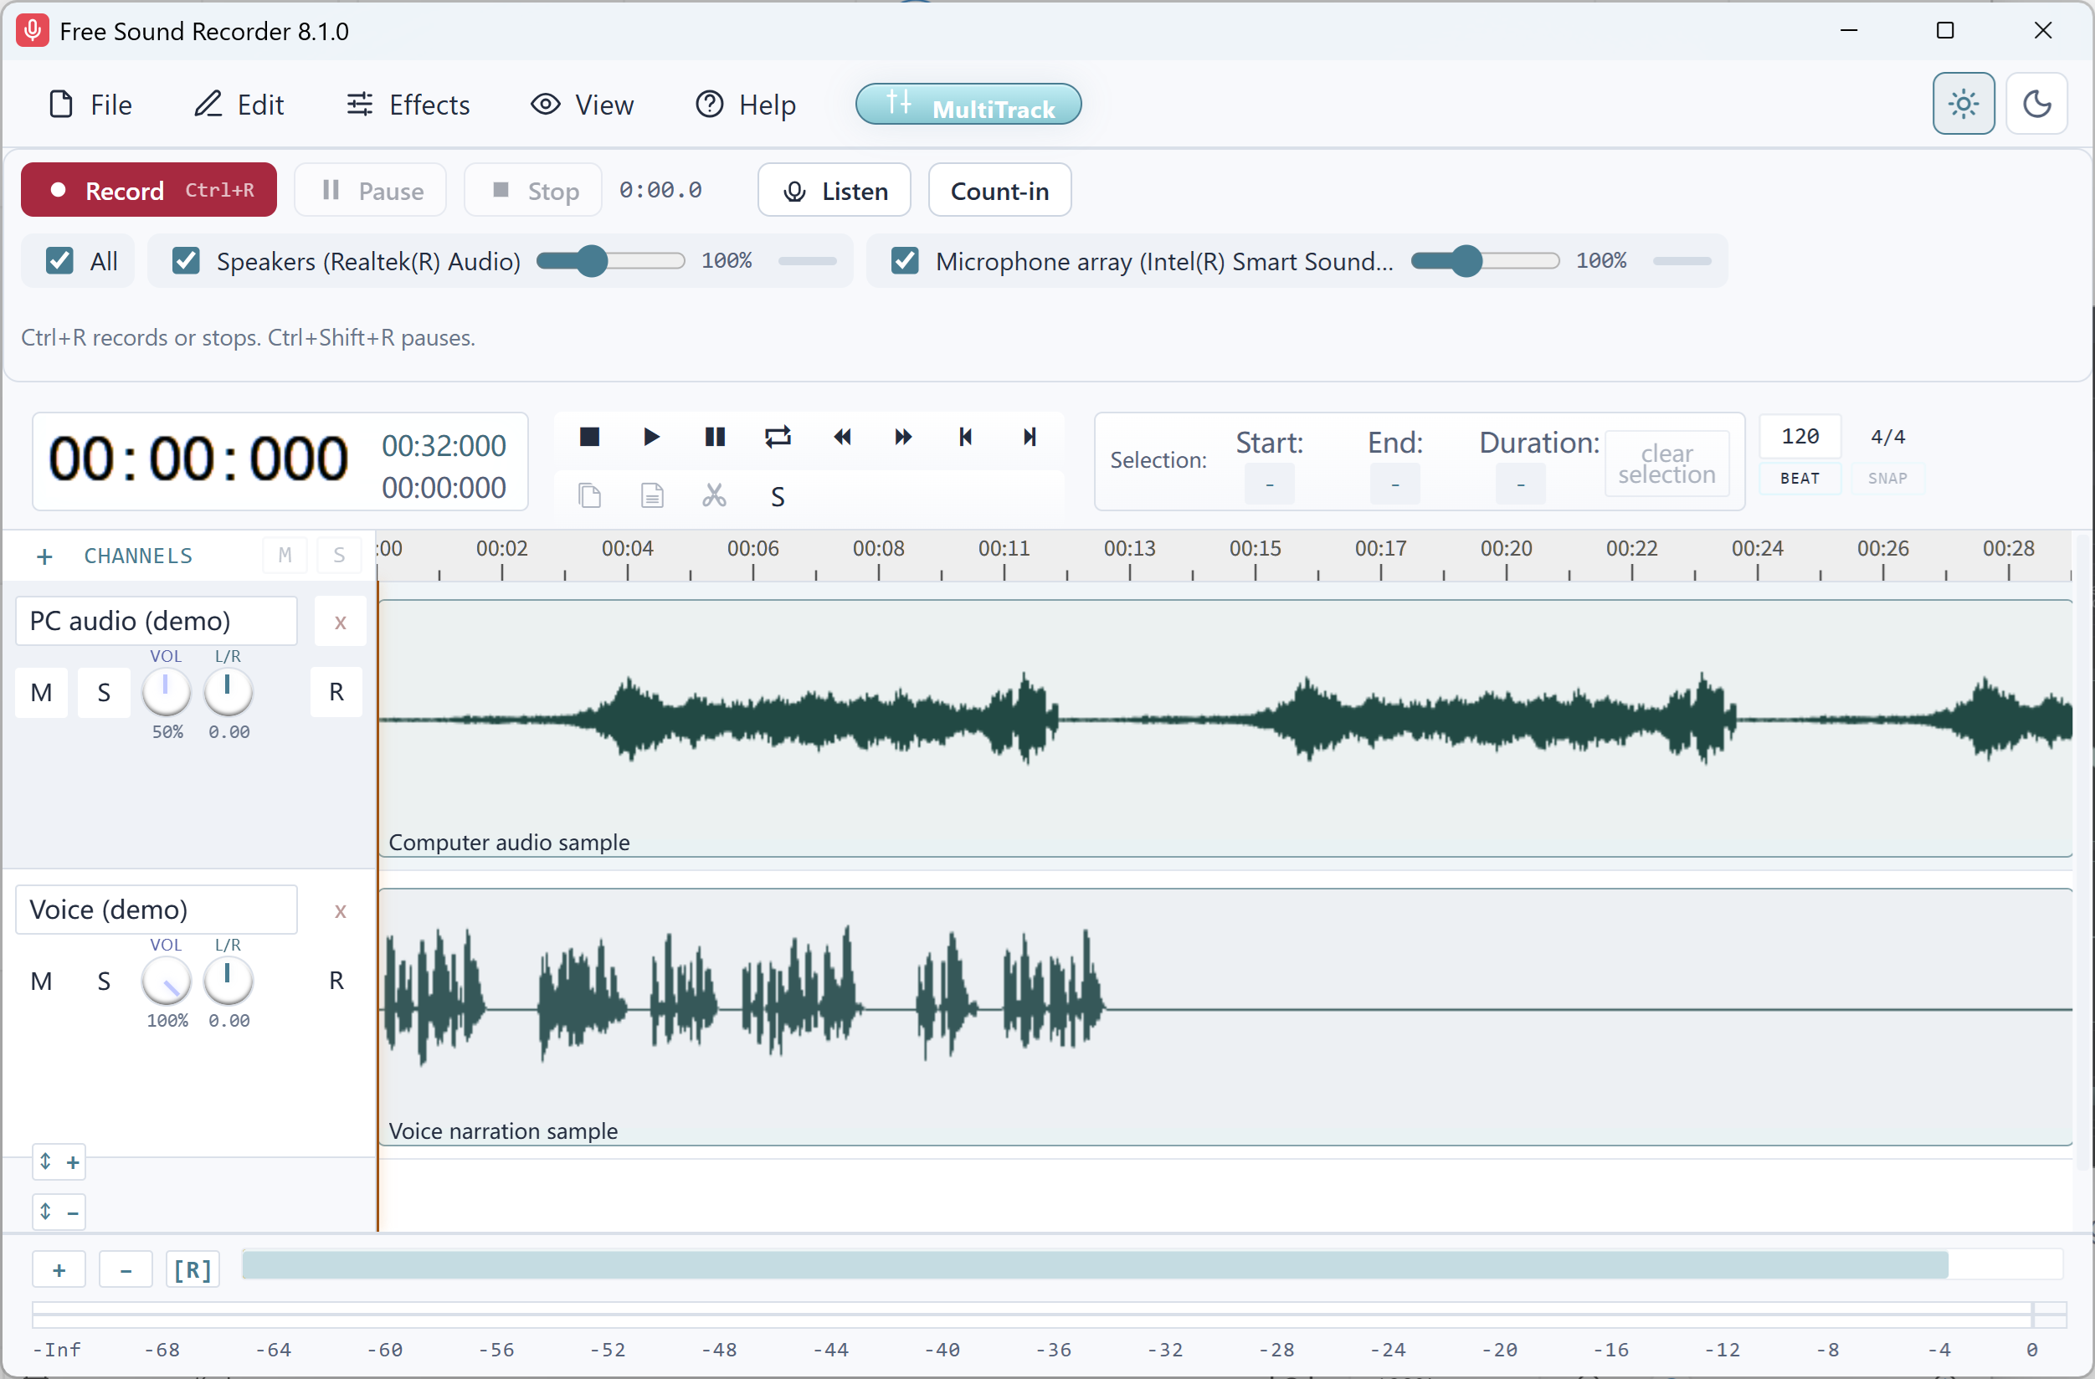Click the S split button under transport
Screen dimensions: 2095x1379
778,497
